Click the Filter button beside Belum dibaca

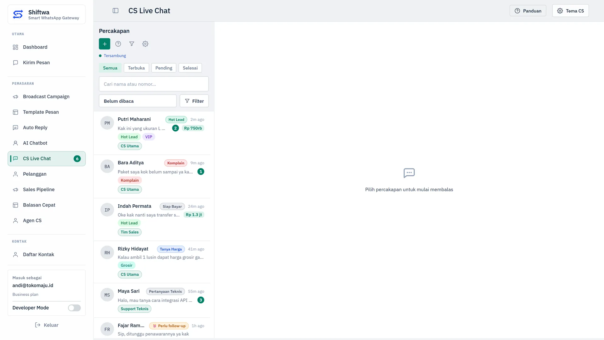(x=194, y=101)
